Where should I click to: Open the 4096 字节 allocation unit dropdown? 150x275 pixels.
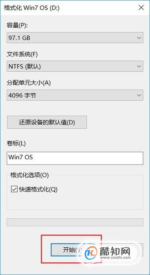click(x=75, y=95)
